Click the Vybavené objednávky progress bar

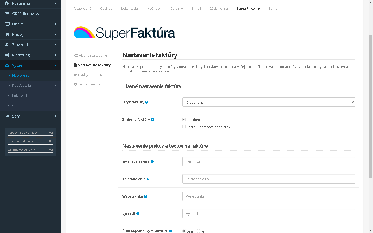(x=30, y=136)
